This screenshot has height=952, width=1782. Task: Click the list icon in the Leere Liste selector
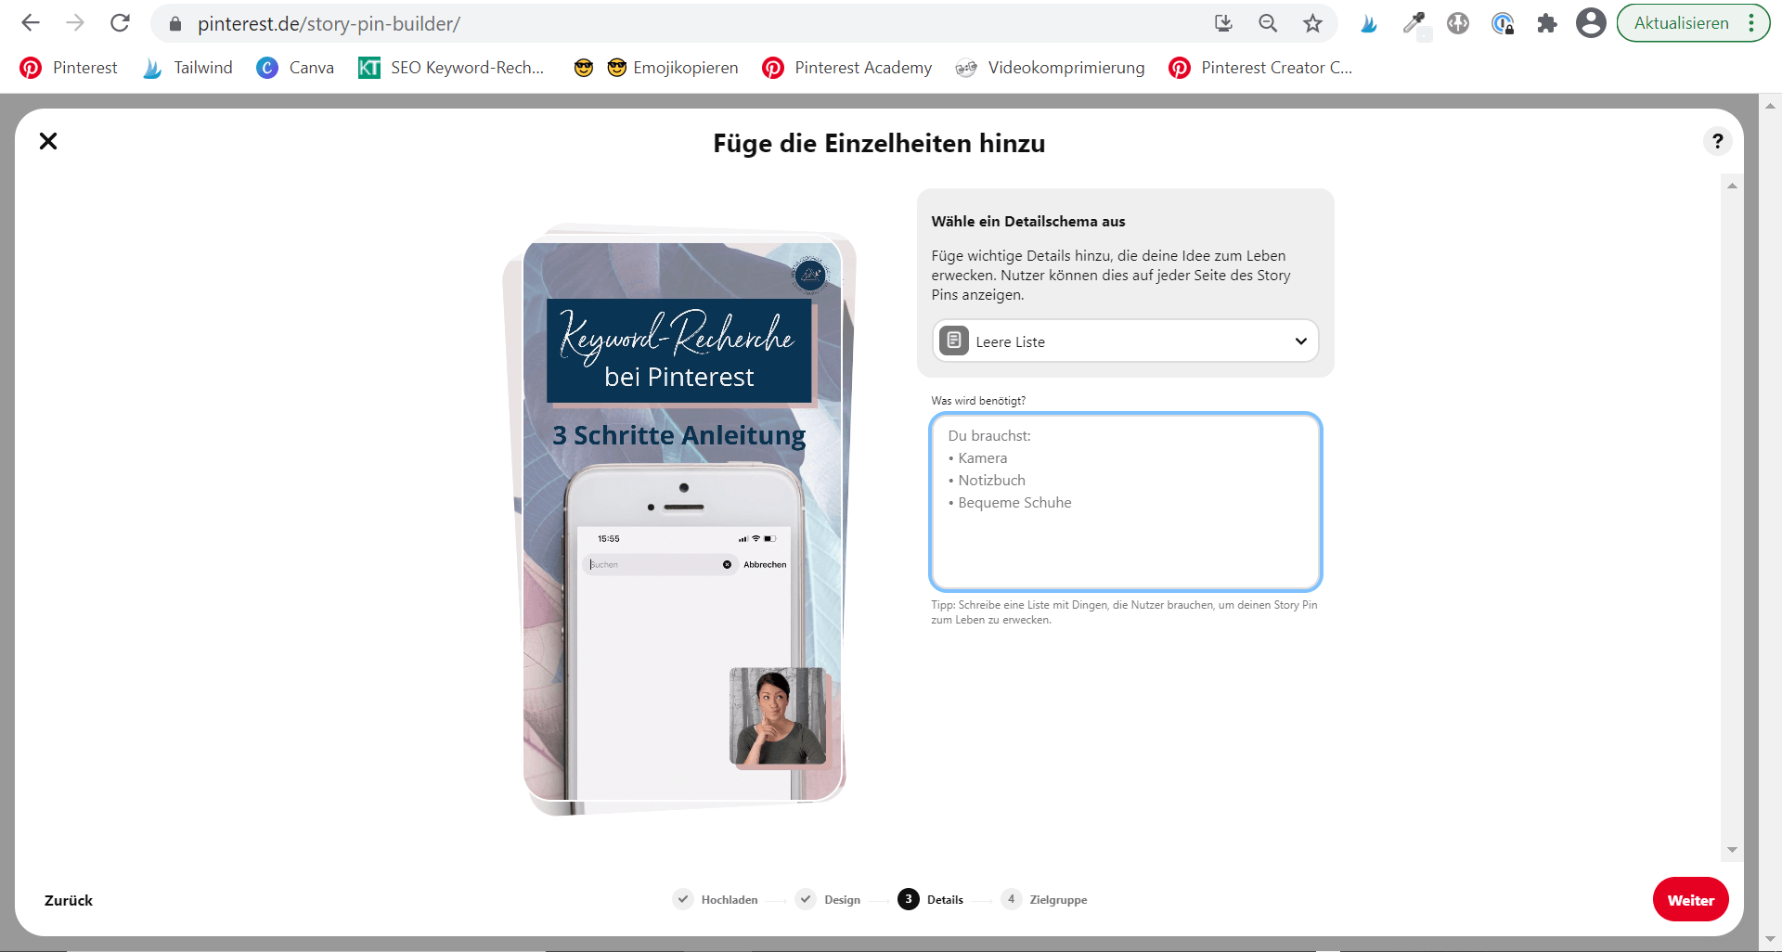[954, 341]
